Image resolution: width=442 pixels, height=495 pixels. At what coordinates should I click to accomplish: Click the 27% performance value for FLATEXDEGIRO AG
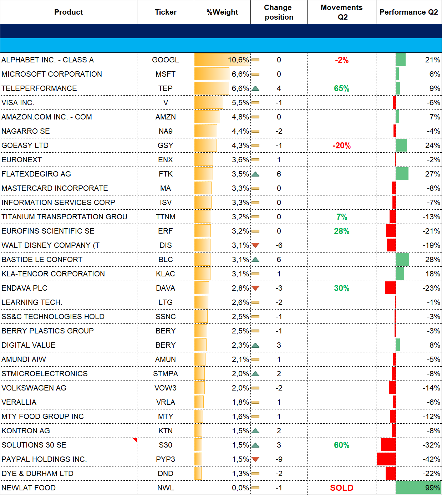pos(432,174)
